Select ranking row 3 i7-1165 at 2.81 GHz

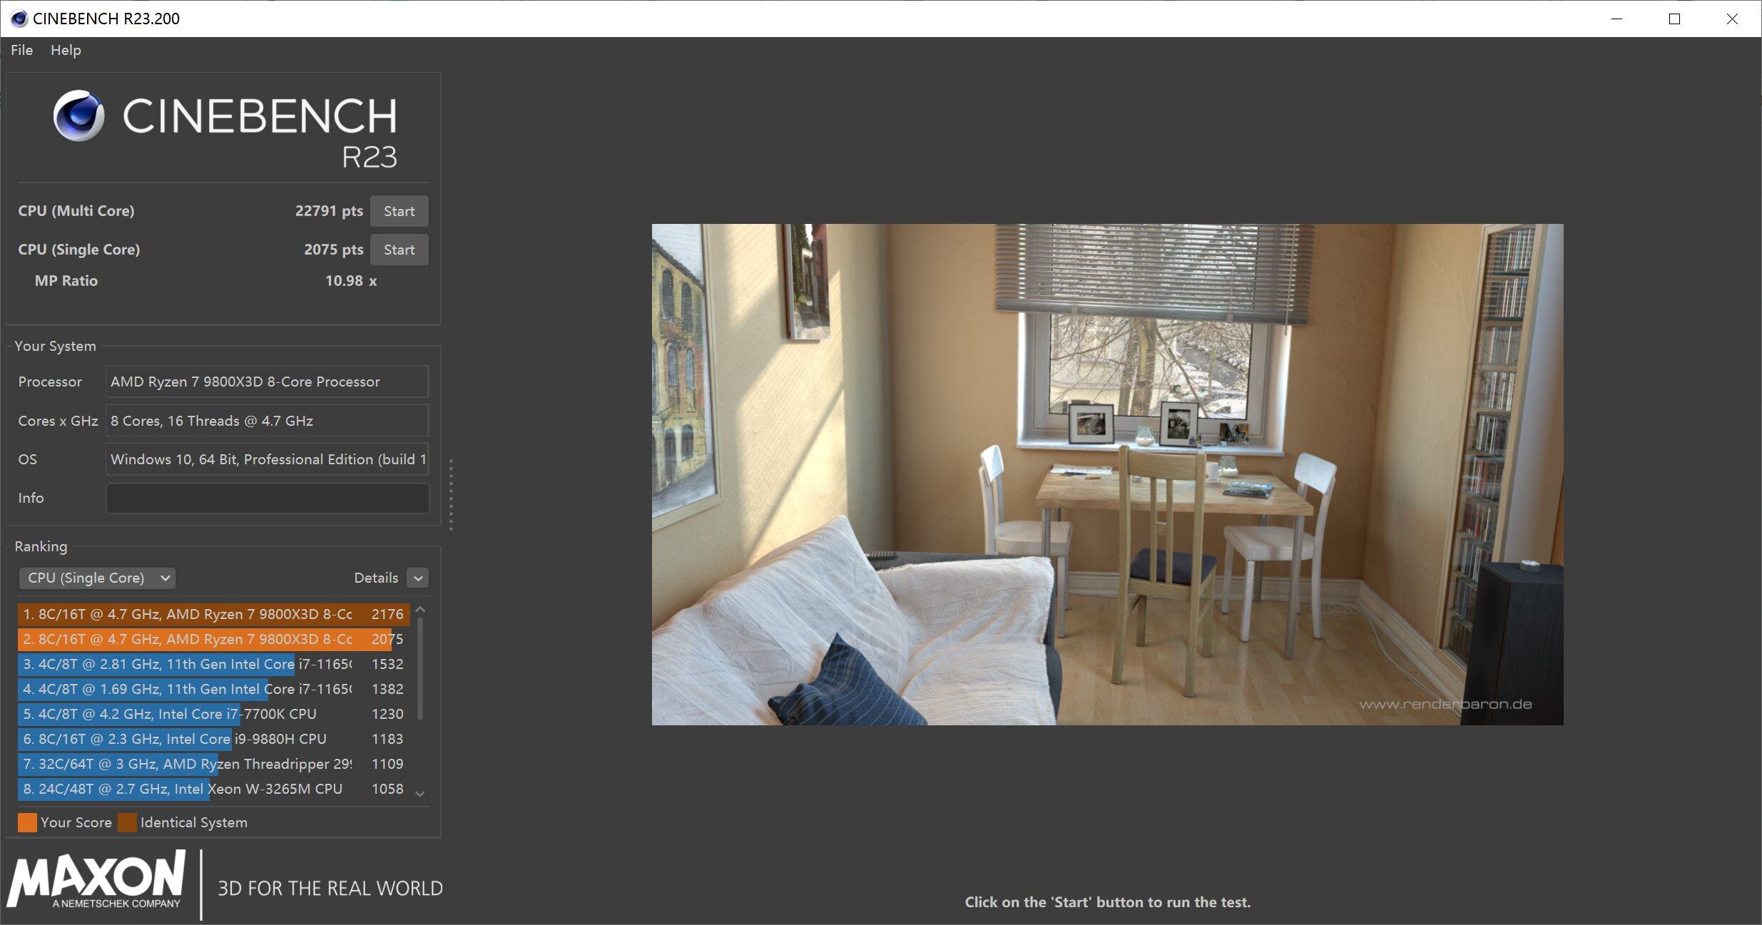pyautogui.click(x=213, y=664)
